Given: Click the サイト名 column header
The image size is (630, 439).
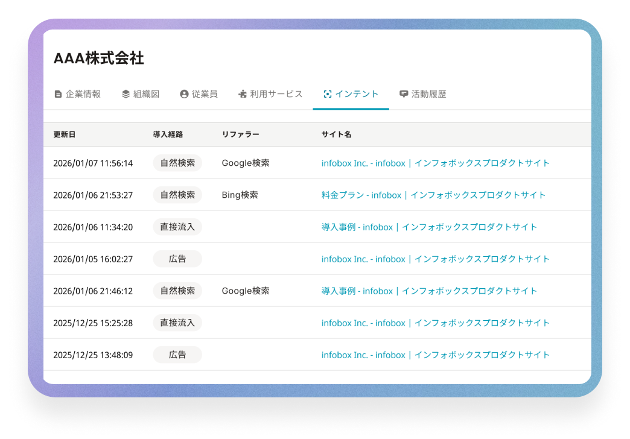Looking at the screenshot, I should (336, 134).
